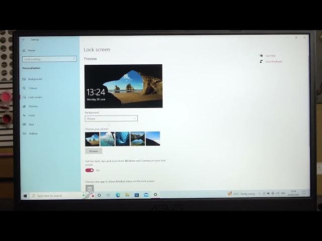Click the magnifier icon in the Find a setting box

[74, 59]
